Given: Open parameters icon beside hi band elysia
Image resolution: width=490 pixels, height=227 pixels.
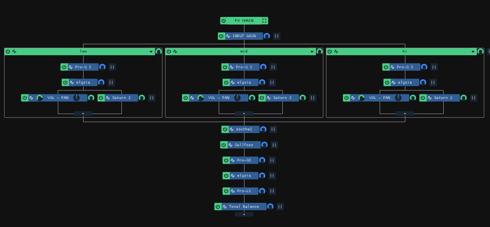Looking at the screenshot, I should [x=433, y=82].
